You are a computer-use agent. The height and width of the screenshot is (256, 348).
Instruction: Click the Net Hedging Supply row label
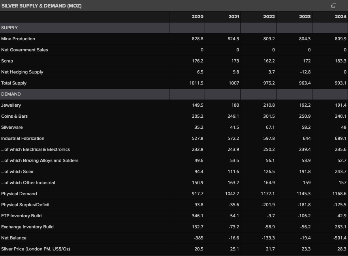point(22,72)
